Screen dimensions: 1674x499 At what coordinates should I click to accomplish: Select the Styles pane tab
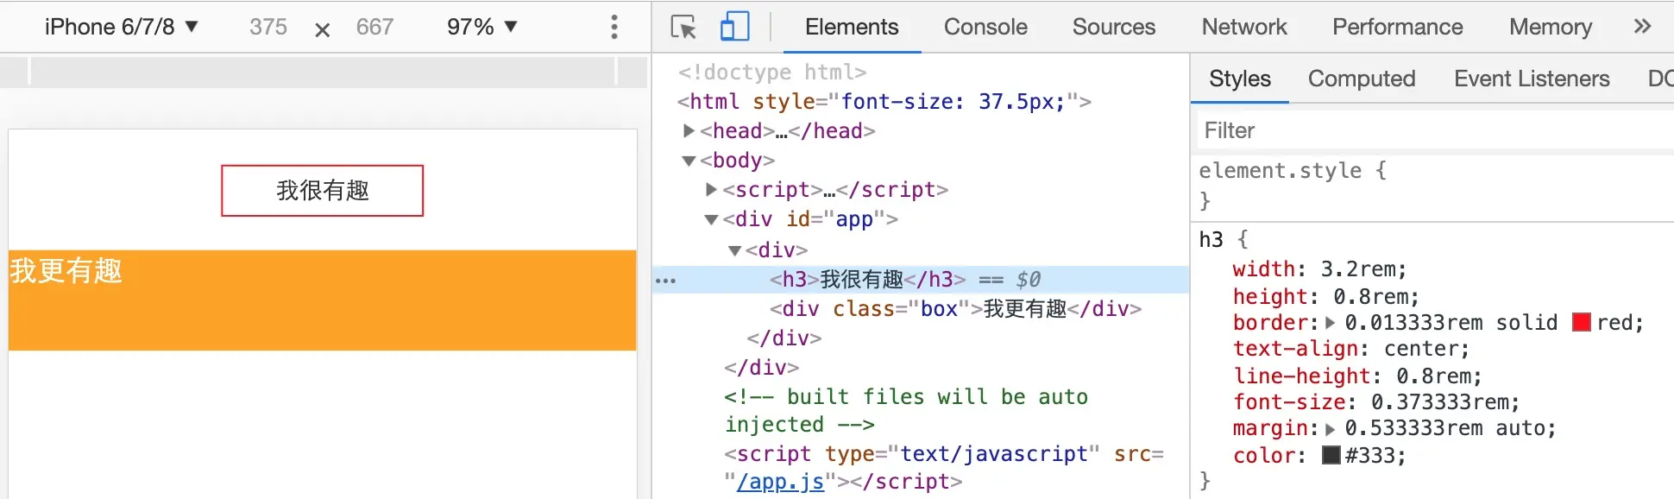pos(1240,79)
